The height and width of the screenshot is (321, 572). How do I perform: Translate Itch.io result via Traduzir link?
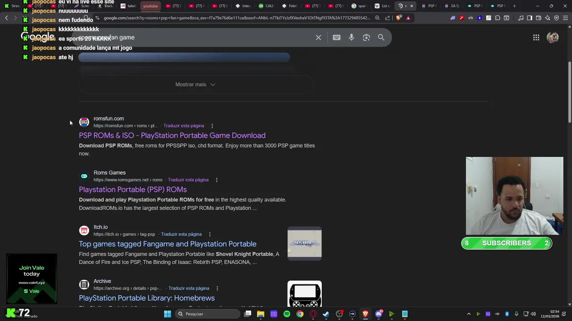tap(181, 235)
